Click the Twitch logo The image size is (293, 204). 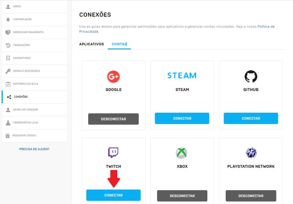(x=113, y=153)
